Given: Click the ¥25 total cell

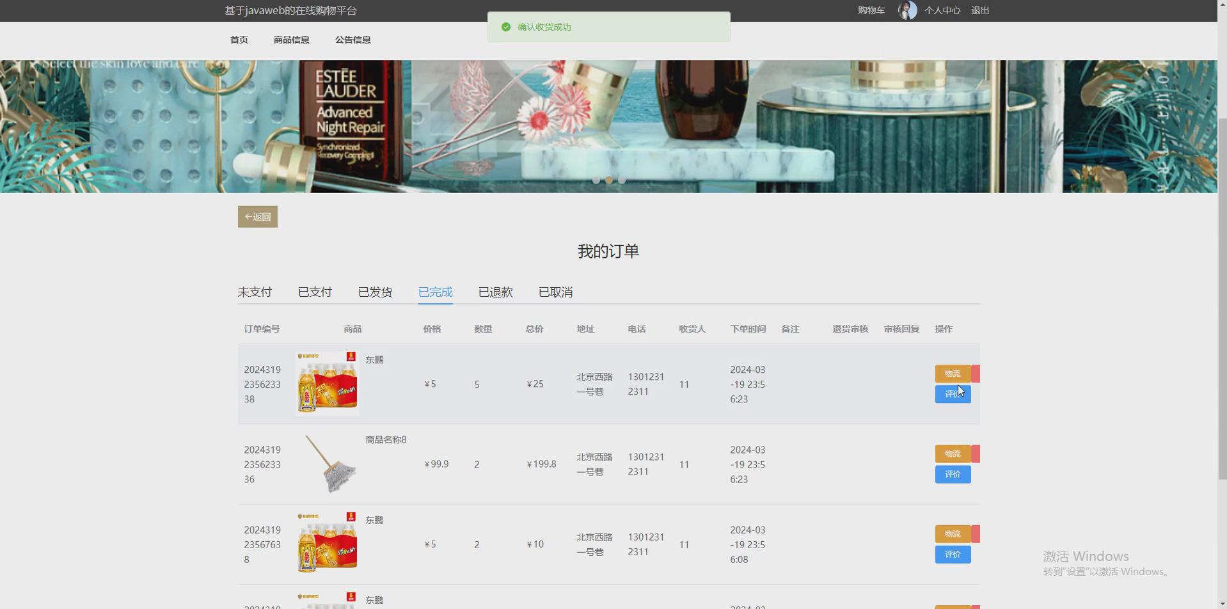Looking at the screenshot, I should click(x=535, y=384).
